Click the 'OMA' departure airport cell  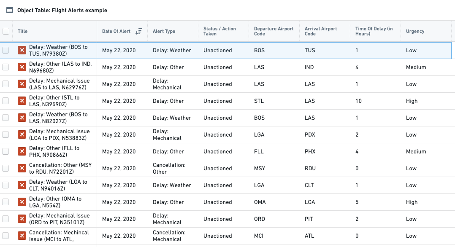[x=260, y=202]
